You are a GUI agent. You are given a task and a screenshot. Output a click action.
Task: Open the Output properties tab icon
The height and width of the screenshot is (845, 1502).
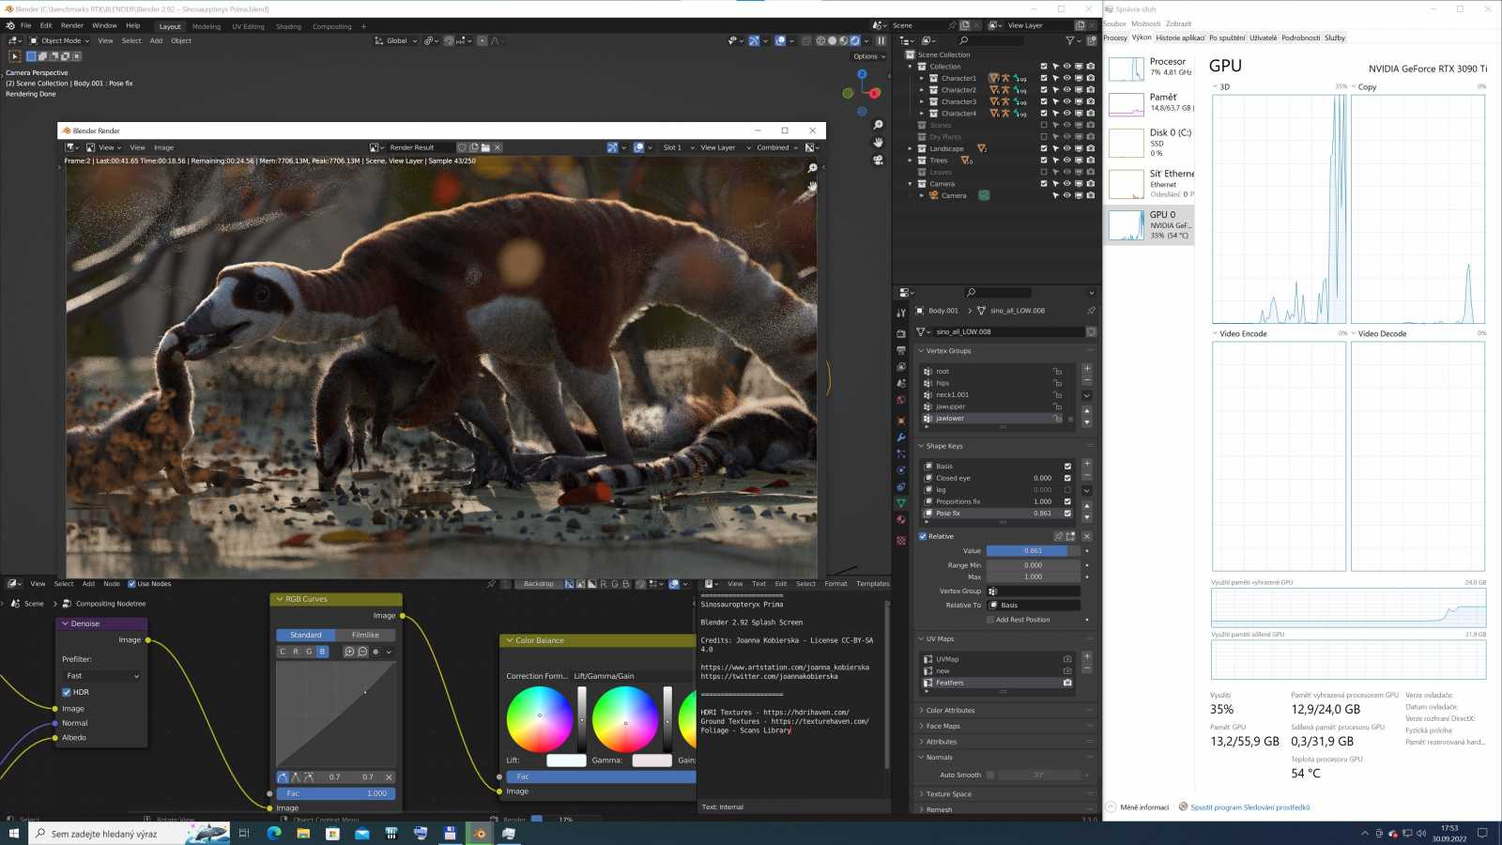[x=901, y=350]
